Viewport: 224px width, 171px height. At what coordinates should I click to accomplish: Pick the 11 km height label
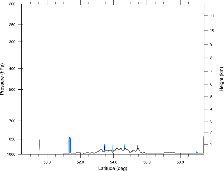click(212, 16)
